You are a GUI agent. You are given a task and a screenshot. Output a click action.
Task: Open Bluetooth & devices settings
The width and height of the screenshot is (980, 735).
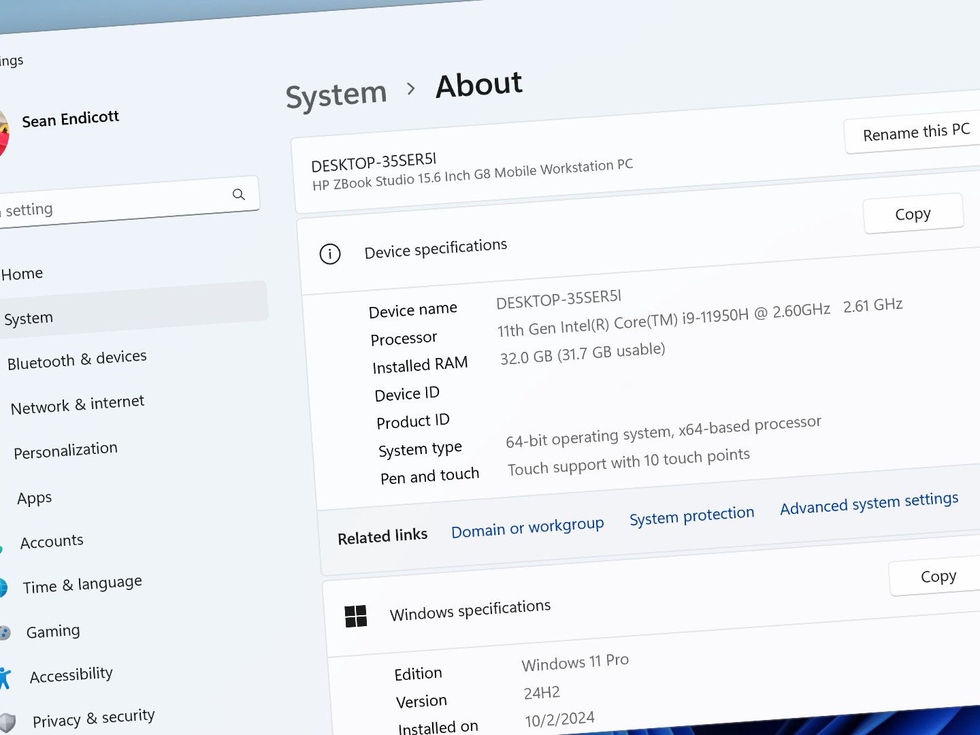[77, 359]
